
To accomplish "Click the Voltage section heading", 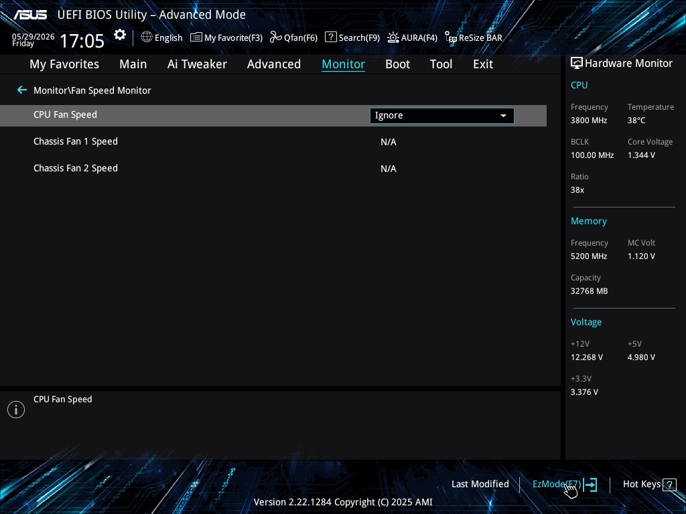I will (586, 322).
